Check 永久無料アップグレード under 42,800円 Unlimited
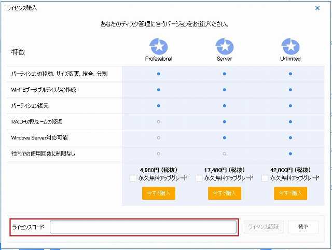 click(x=265, y=178)
